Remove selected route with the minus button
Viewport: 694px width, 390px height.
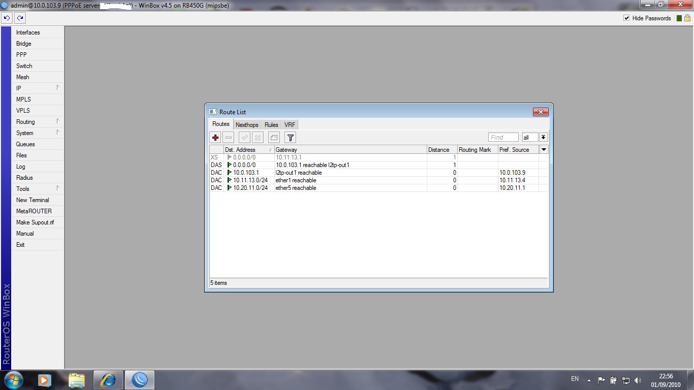[x=229, y=138]
